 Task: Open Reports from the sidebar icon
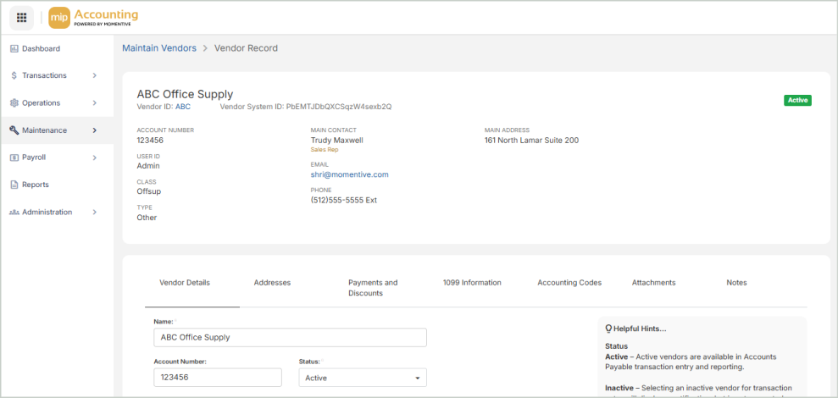click(14, 185)
